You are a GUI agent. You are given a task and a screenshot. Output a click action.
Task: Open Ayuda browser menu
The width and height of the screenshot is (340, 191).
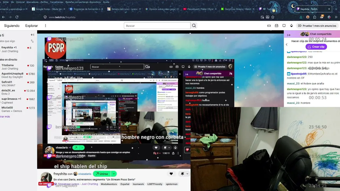click(106, 2)
